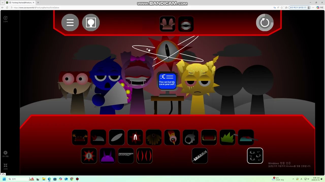Image resolution: width=325 pixels, height=182 pixels.
Task: Close the Footlong Nachos tab
Action: click(34, 3)
